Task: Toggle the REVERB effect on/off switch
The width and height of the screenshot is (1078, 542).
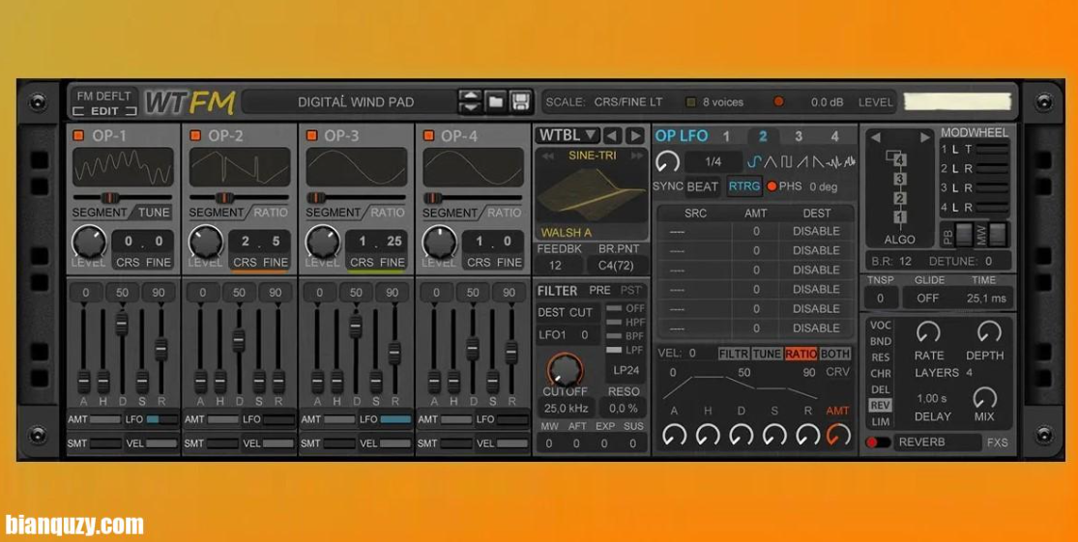Action: (878, 442)
